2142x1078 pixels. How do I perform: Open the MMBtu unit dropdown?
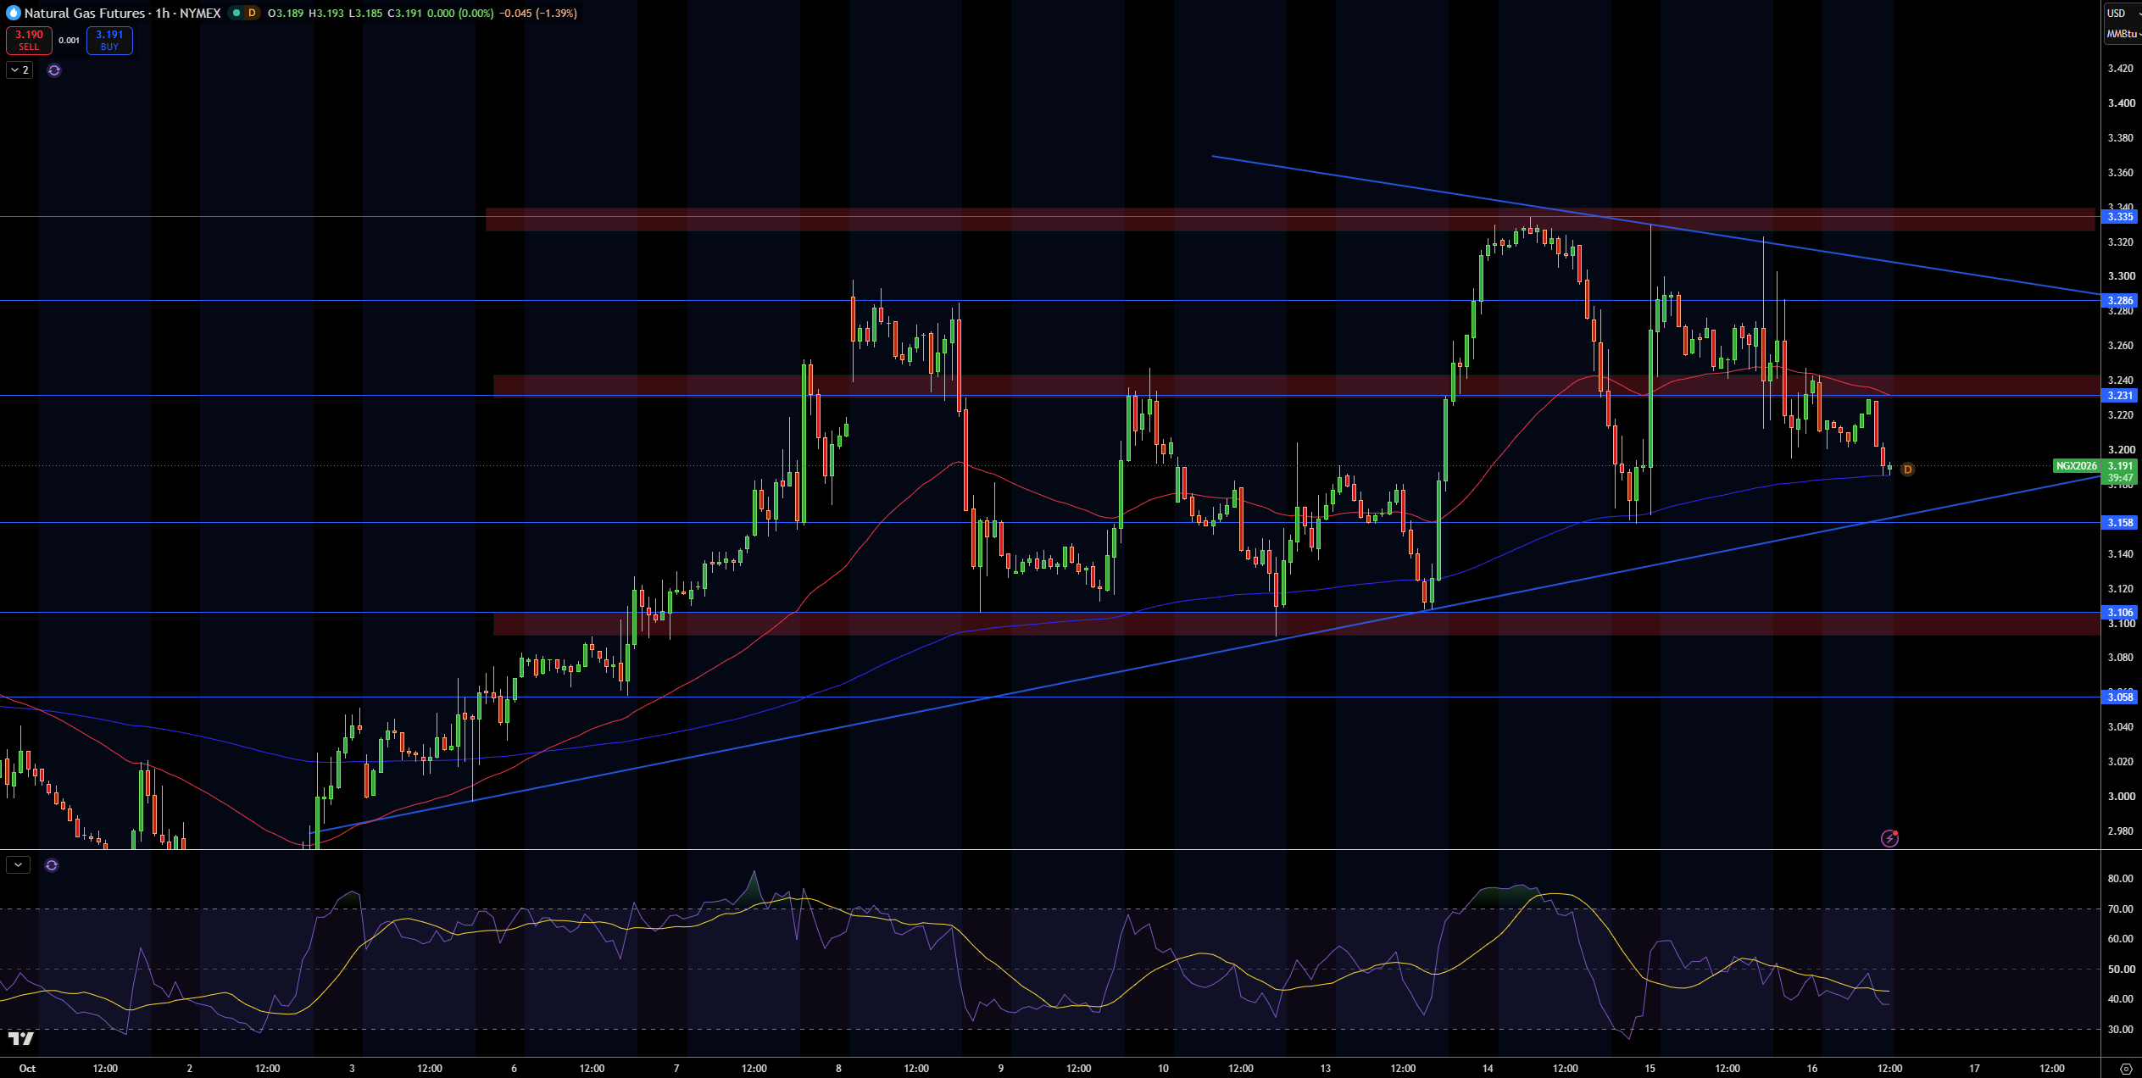coord(2123,34)
